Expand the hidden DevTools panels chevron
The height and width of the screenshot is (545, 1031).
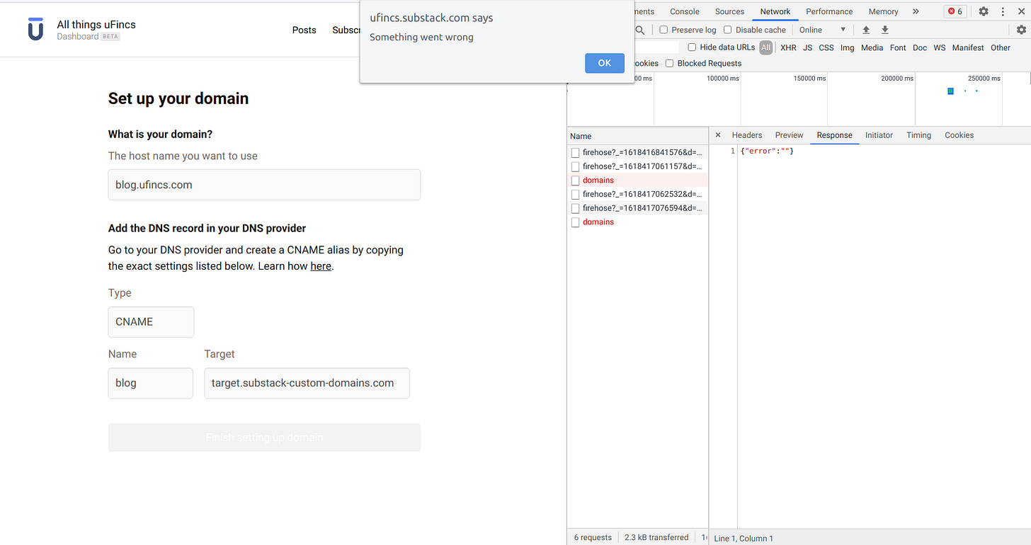coord(916,11)
